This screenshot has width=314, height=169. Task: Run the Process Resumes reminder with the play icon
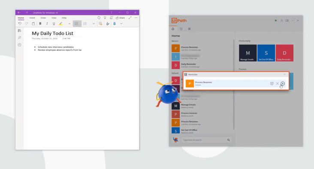tap(283, 84)
